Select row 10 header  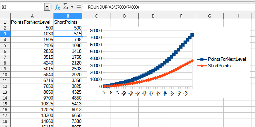(x=5, y=74)
